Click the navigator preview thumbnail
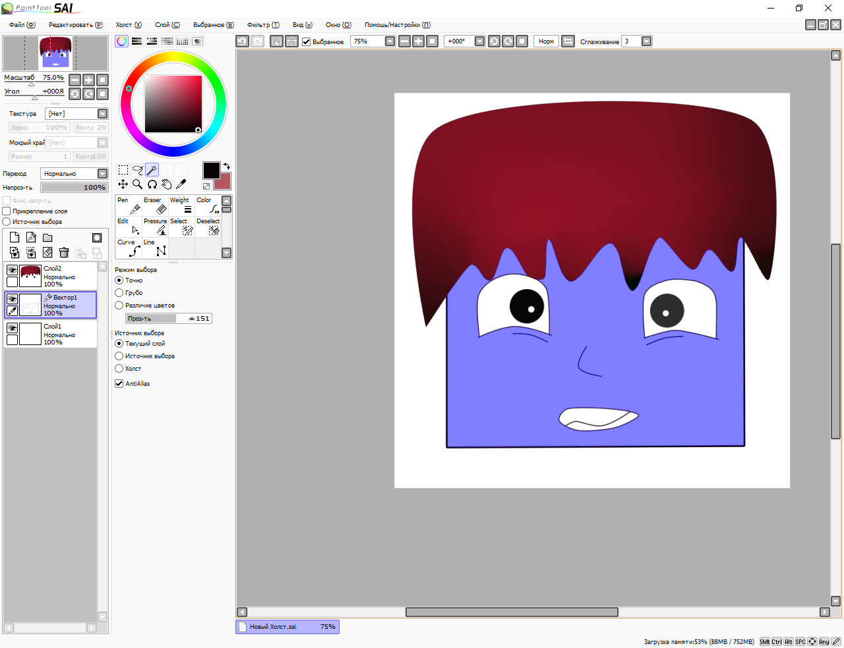The height and width of the screenshot is (648, 844). click(55, 53)
